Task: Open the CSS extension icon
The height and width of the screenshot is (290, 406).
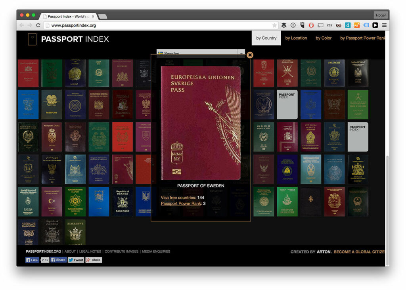Action: click(329, 25)
